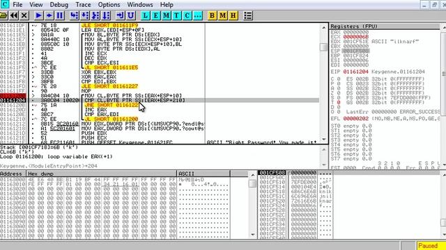
Task: Click Execute till return icon
Action: coord(120,15)
